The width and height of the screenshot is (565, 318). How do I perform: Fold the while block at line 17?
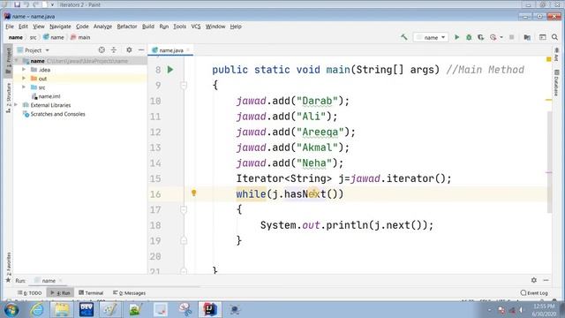coord(184,209)
